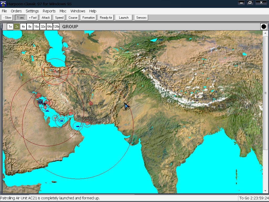Select the blue-black group icon in the northern Persian Gulf
This screenshot has width=269, height=202.
[x=40, y=102]
